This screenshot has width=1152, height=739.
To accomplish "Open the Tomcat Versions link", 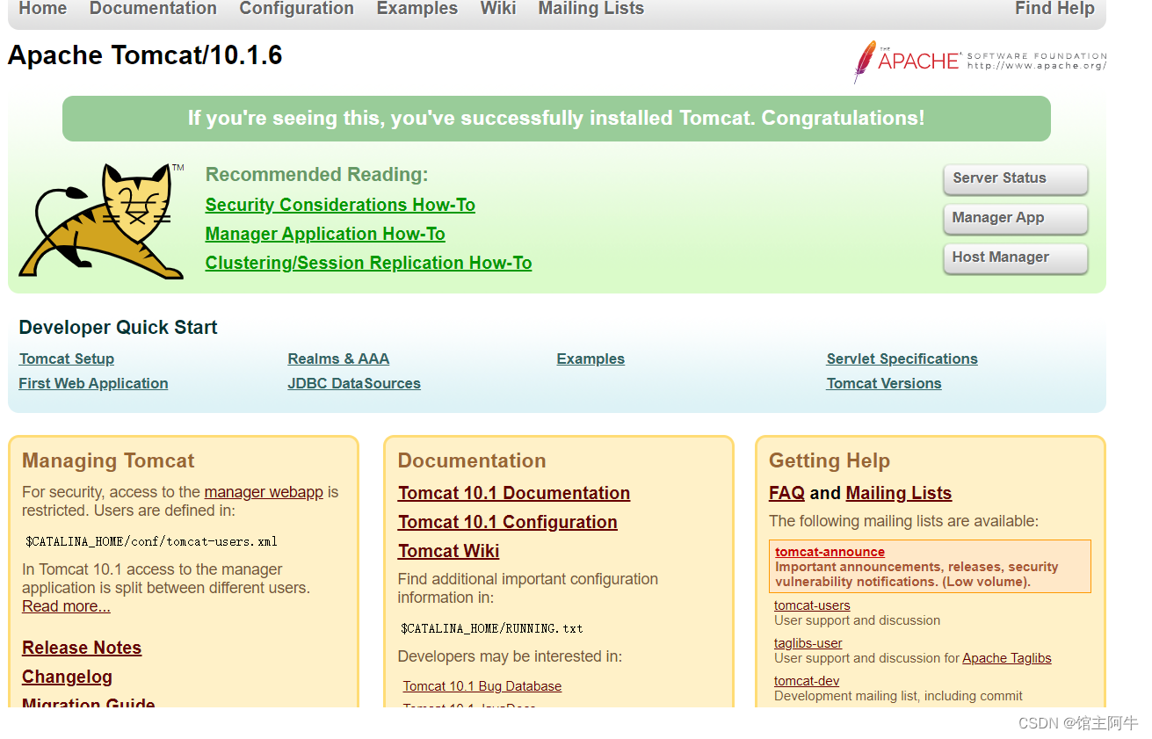I will pos(884,383).
